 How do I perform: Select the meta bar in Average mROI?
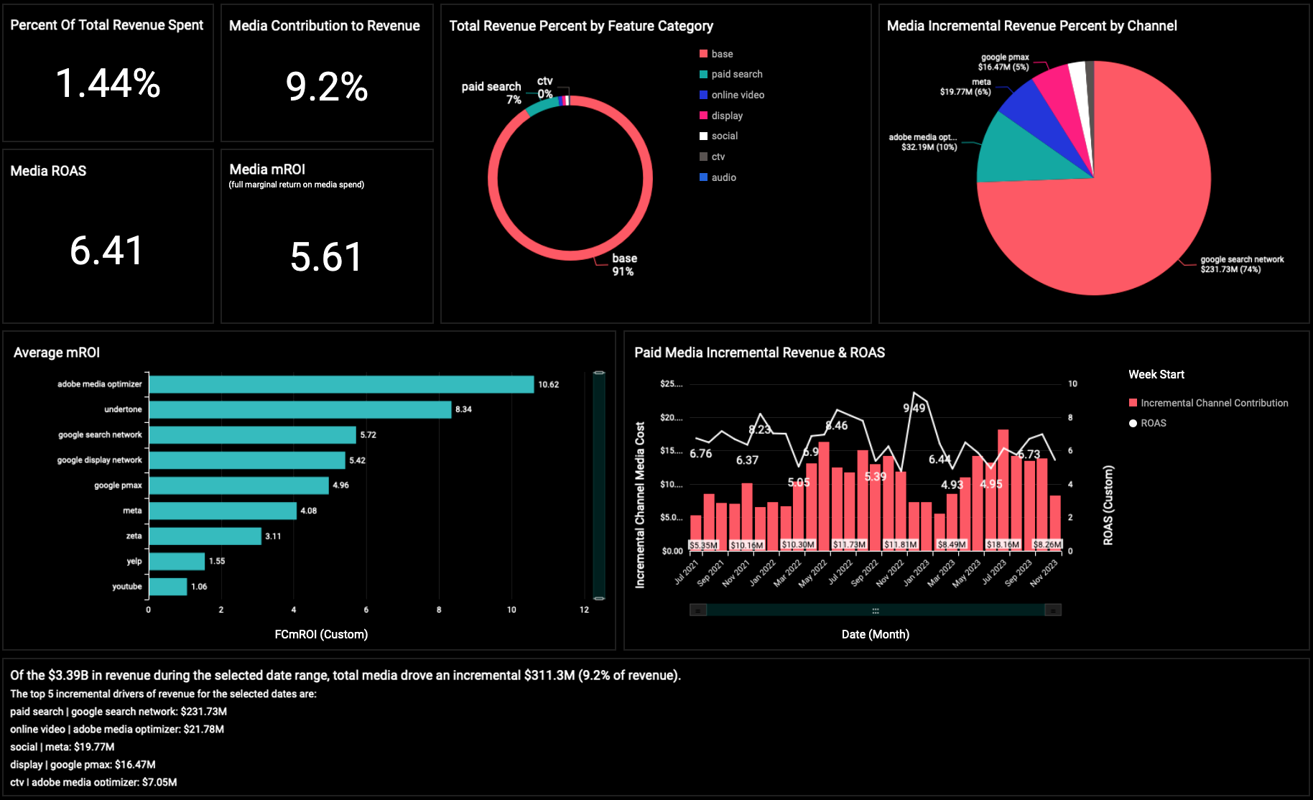(x=223, y=511)
